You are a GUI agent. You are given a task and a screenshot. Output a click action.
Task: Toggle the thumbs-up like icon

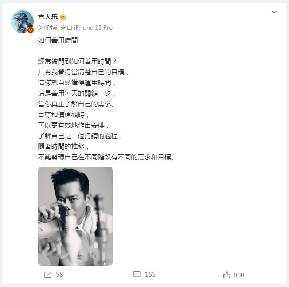coord(227,275)
